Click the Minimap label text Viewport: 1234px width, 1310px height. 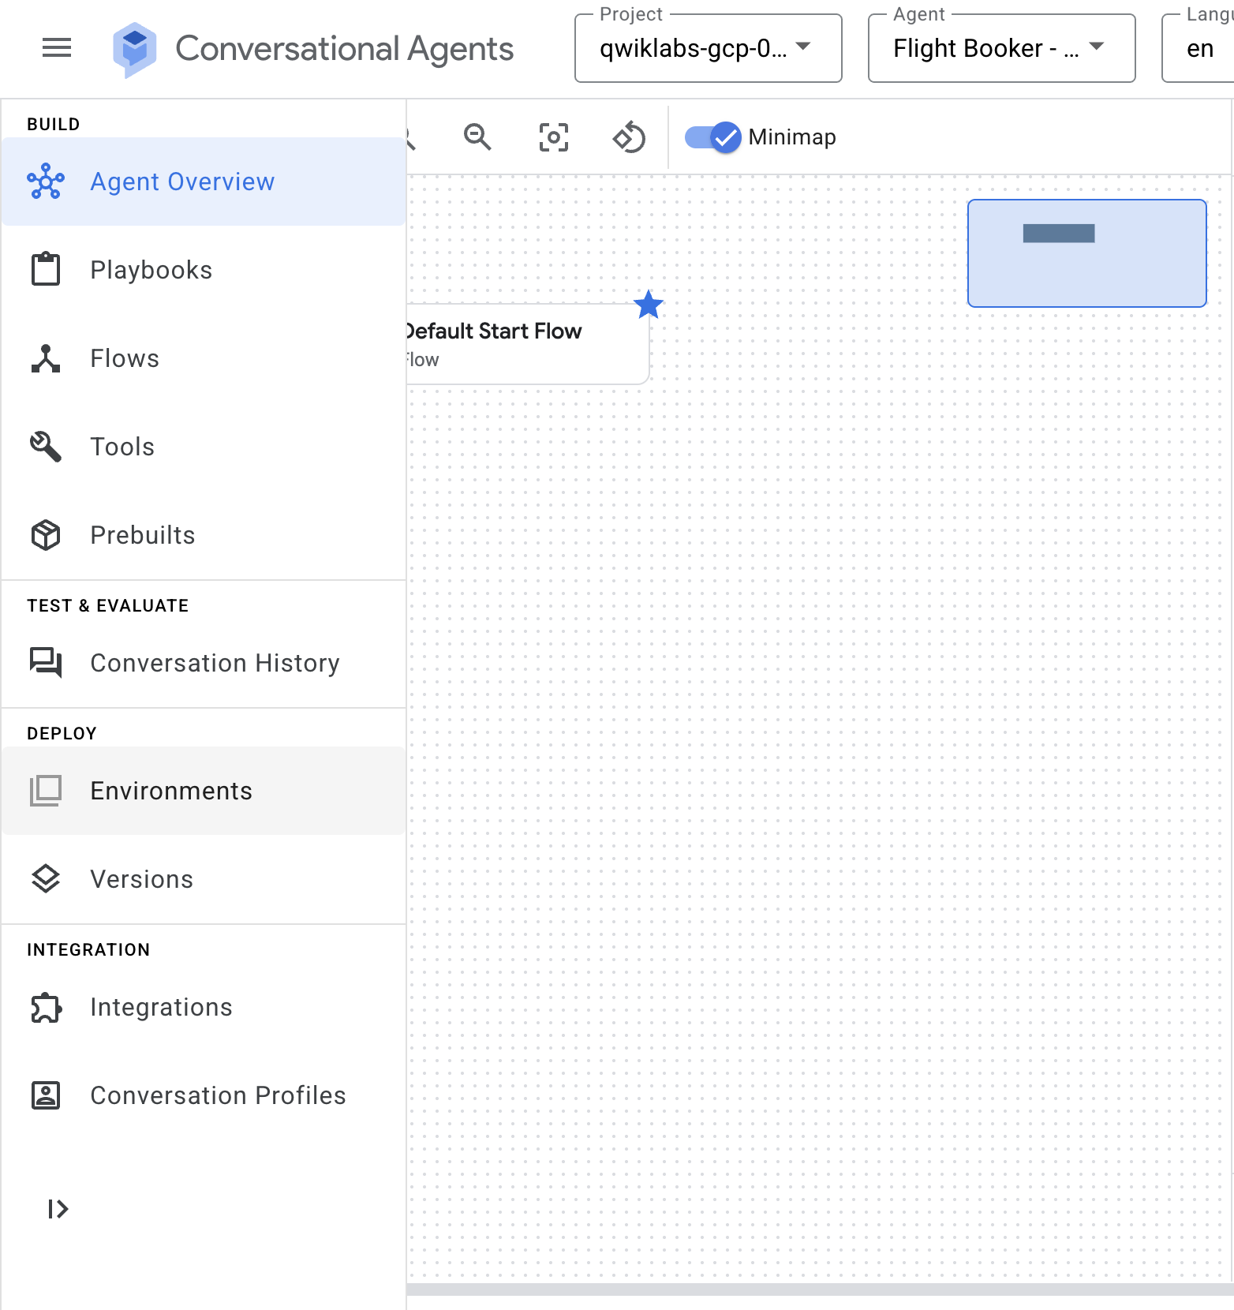[792, 137]
